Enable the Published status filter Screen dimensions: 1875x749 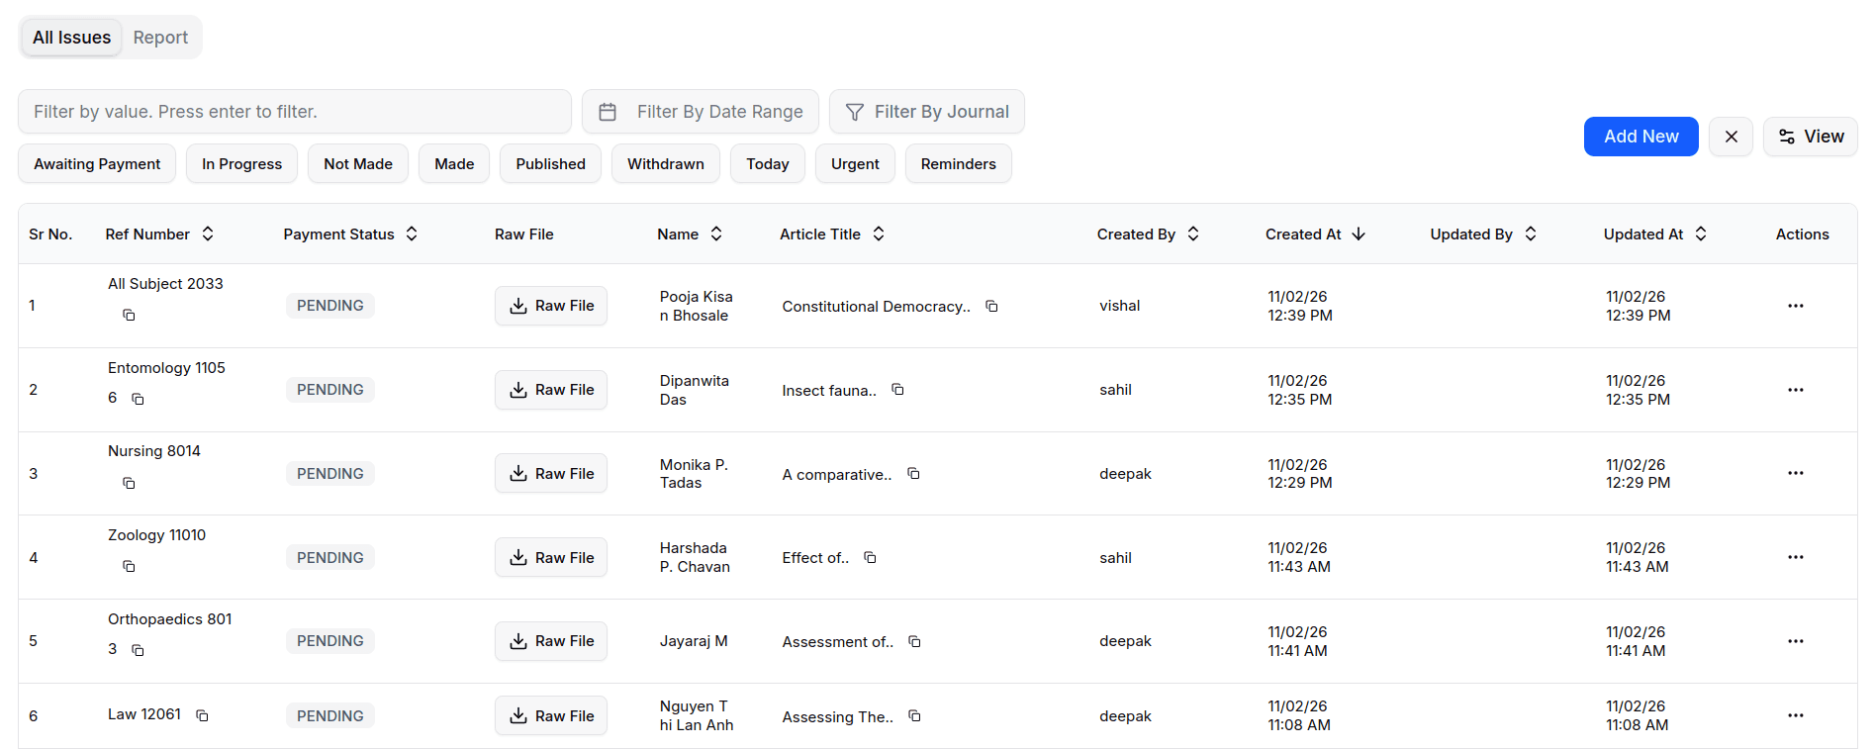click(550, 164)
